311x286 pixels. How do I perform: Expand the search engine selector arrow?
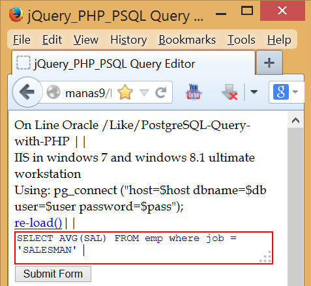pos(295,92)
